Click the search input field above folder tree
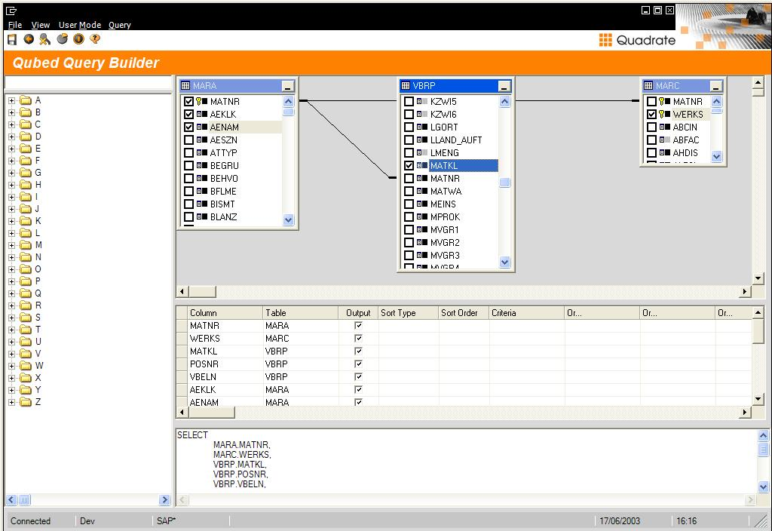The height and width of the screenshot is (531, 772). click(x=88, y=83)
